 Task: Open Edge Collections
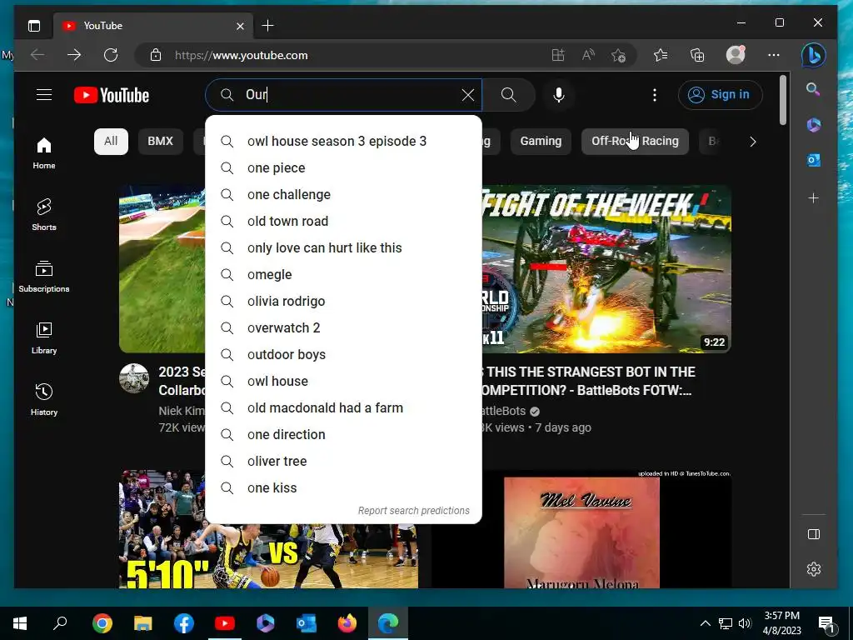[697, 55]
